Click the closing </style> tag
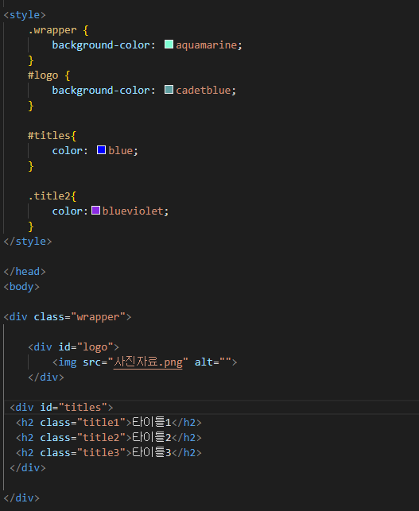 point(28,242)
